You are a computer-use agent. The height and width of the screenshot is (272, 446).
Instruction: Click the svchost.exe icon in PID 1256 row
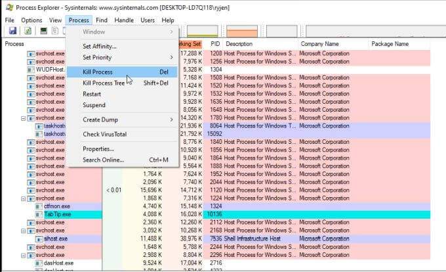[x=31, y=62]
